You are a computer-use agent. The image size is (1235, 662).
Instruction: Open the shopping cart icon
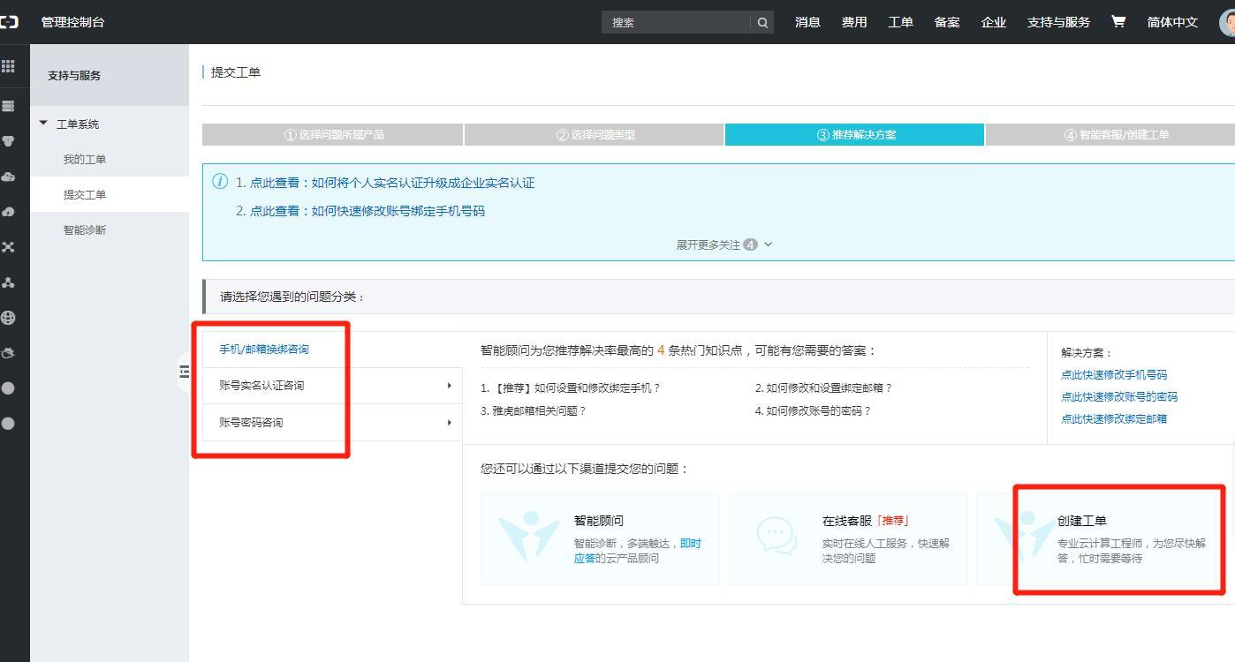click(1118, 21)
